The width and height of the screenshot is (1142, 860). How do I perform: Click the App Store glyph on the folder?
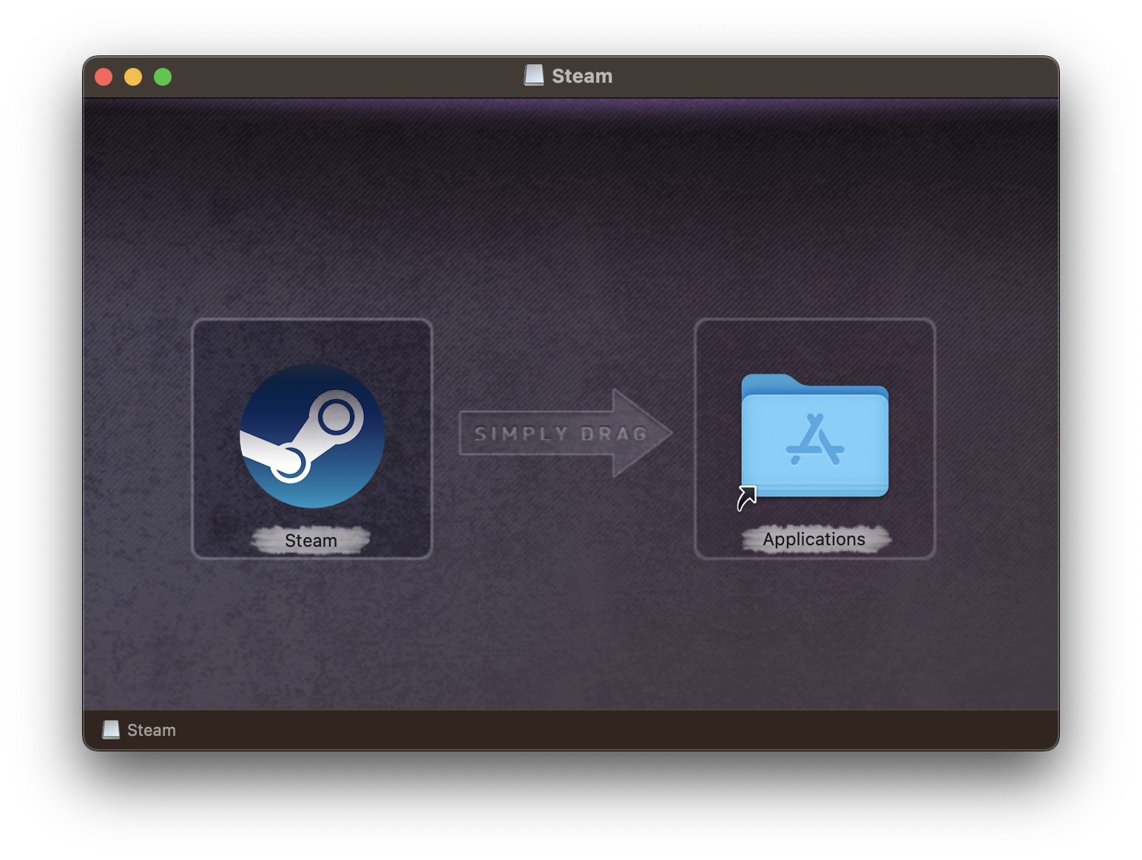(815, 440)
